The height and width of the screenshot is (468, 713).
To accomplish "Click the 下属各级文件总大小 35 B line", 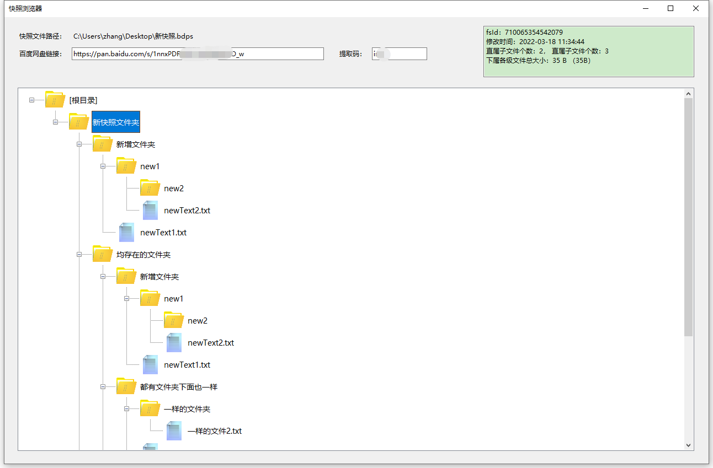I will [538, 61].
